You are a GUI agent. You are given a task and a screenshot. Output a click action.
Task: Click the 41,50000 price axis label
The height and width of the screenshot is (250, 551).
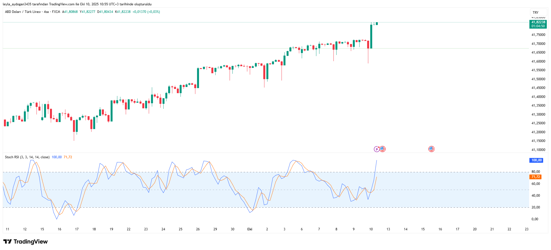pyautogui.click(x=538, y=79)
